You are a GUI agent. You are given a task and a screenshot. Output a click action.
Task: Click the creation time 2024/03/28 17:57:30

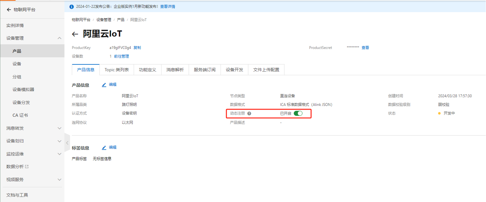[x=455, y=96]
